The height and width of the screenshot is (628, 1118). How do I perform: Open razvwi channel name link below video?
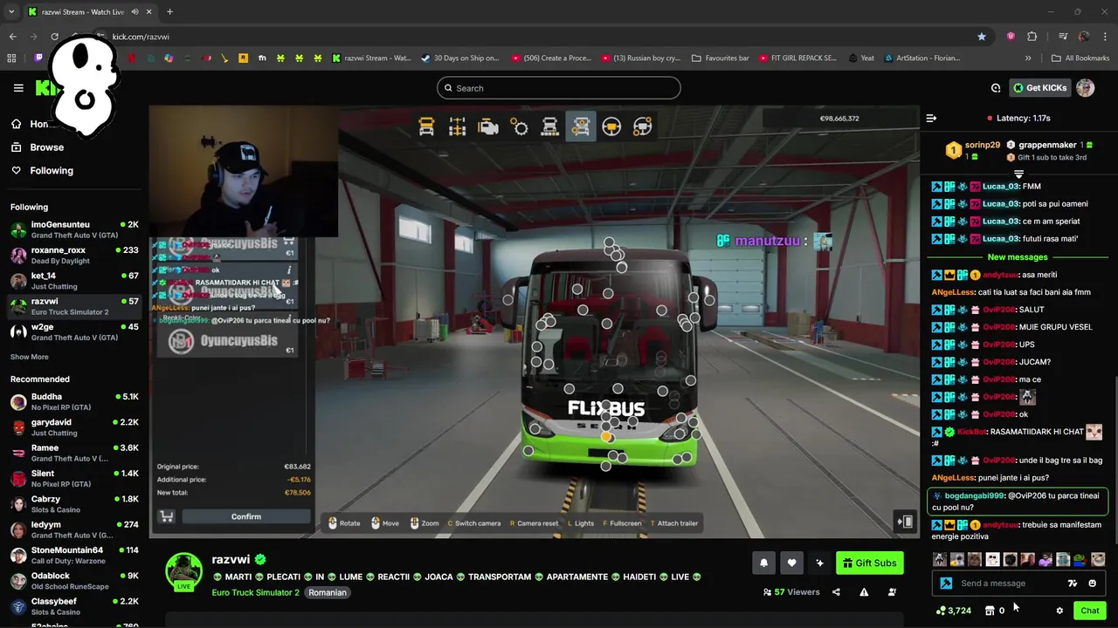coord(231,559)
